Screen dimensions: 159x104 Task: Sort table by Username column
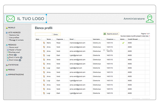[97, 39]
